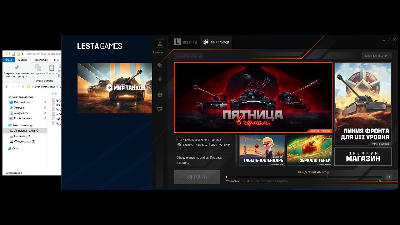
Task: Click 'Стандартный клиент' label
Action: pyautogui.click(x=312, y=172)
